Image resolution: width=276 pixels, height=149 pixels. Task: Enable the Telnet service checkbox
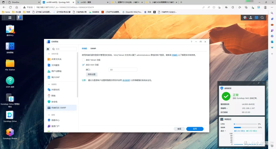83,60
